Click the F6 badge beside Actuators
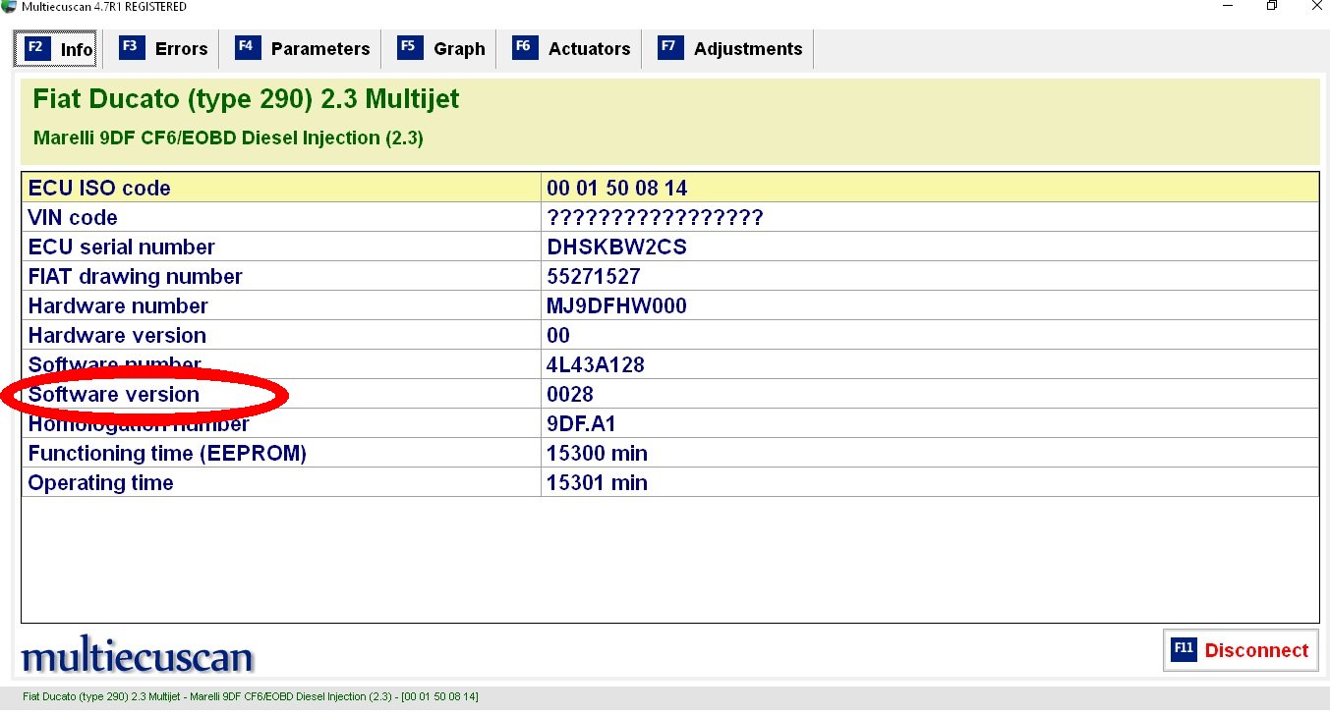Screen dimensions: 1330x716 [x=525, y=48]
